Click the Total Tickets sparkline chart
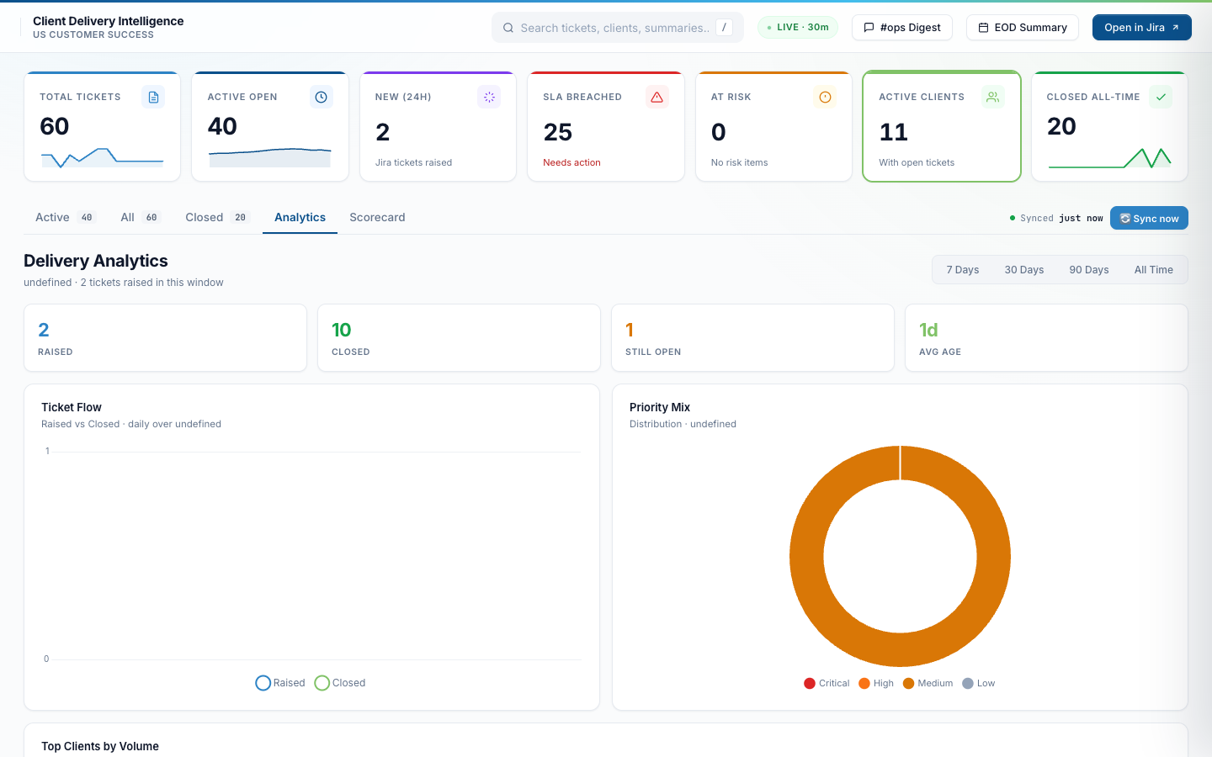The height and width of the screenshot is (757, 1212). 102,157
